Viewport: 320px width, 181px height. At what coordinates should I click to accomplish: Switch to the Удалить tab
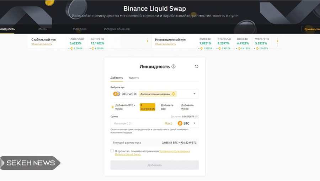[134, 78]
